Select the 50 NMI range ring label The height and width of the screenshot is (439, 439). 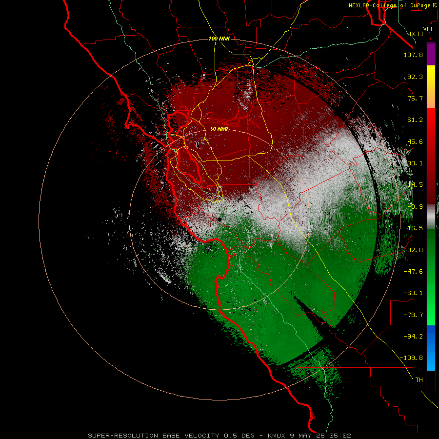[219, 129]
